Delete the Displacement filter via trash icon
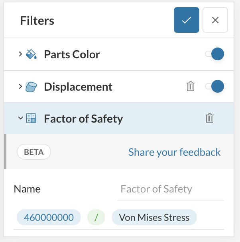Screen dimensions: 240x242 [191, 86]
